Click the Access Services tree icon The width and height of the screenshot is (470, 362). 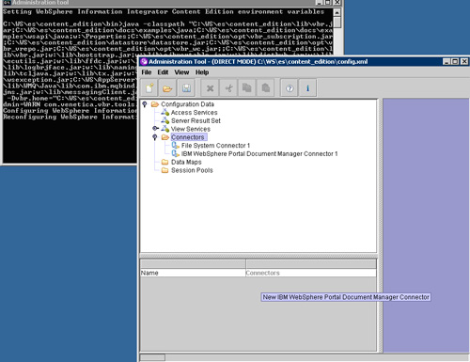pyautogui.click(x=165, y=112)
